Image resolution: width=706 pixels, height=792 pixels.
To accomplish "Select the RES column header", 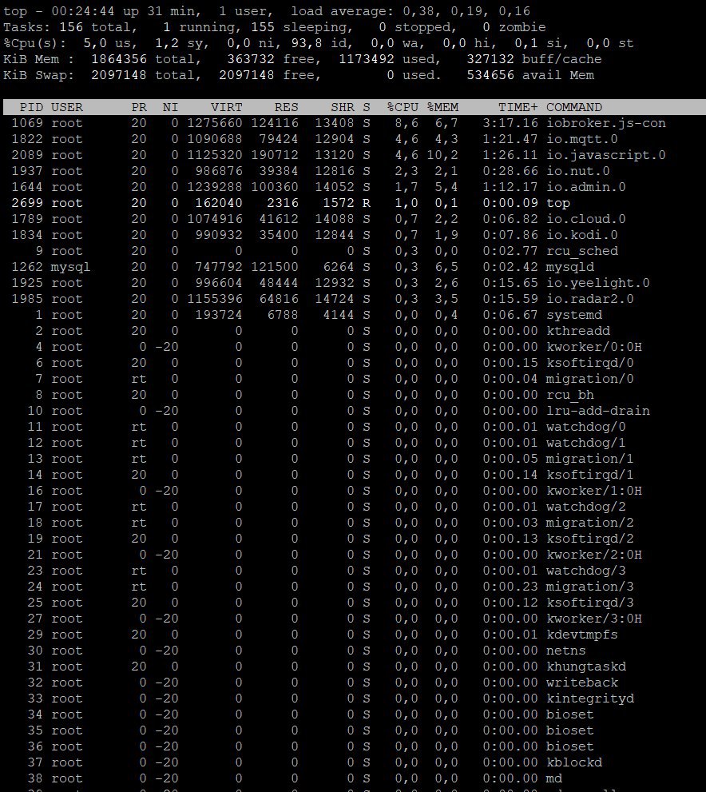I will (287, 107).
